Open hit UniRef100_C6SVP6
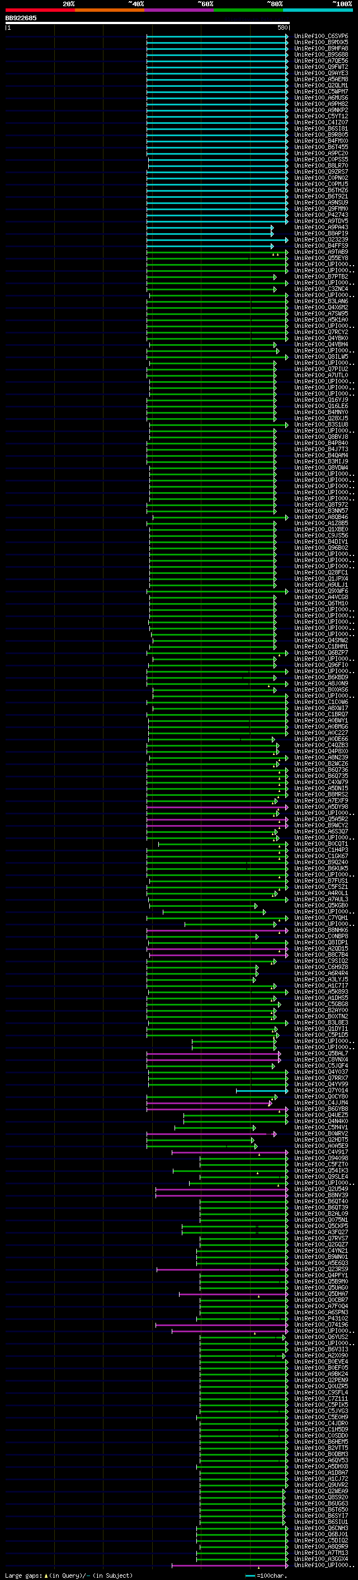This screenshot has height=1580, width=358. pyautogui.click(x=321, y=36)
